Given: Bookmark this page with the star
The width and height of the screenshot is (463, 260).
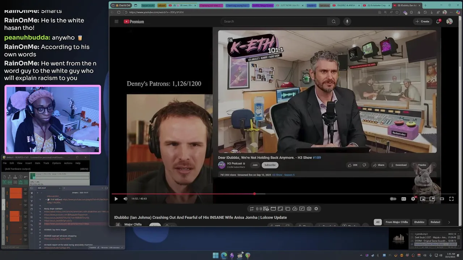Looking at the screenshot, I should pos(397,12).
